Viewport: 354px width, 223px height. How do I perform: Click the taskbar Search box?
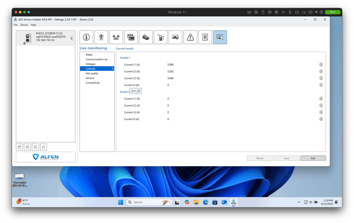point(149,202)
